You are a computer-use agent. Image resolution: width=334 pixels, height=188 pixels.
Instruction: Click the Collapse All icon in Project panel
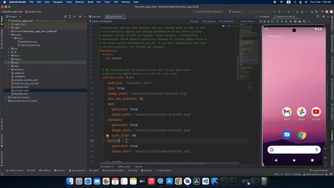[74, 16]
